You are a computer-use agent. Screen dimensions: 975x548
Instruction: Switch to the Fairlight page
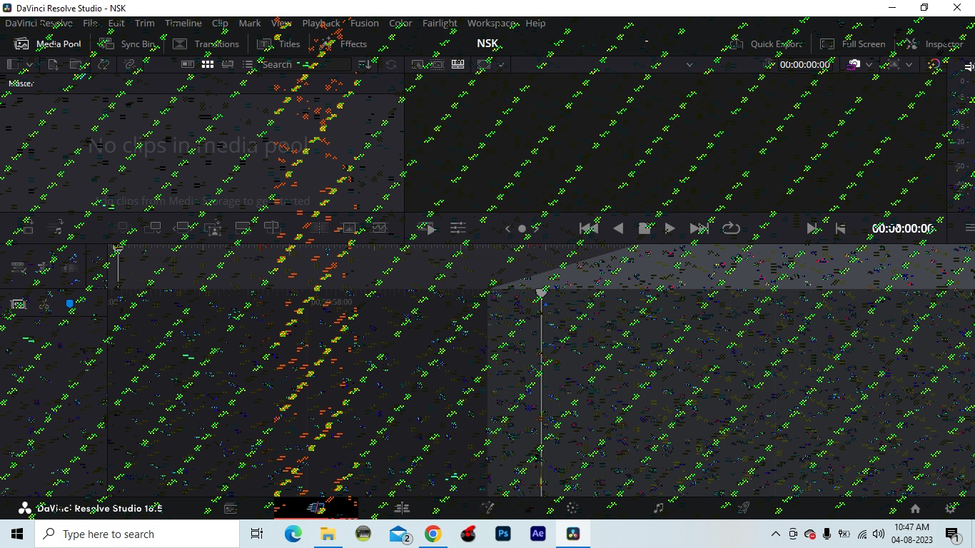658,508
